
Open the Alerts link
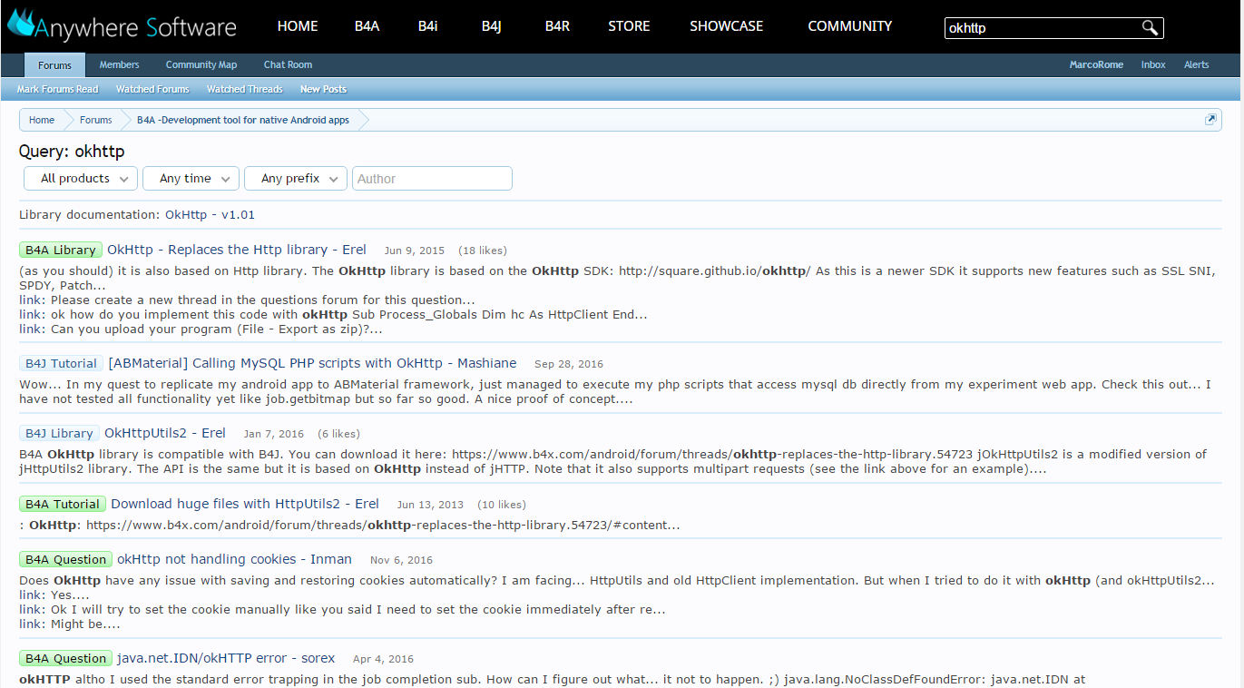[1197, 65]
